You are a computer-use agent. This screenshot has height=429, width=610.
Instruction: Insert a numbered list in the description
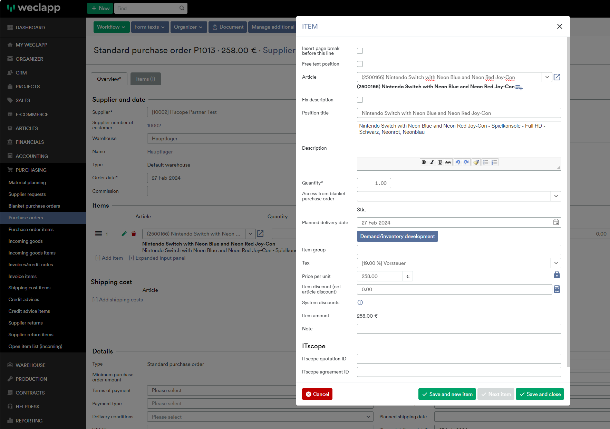point(494,162)
